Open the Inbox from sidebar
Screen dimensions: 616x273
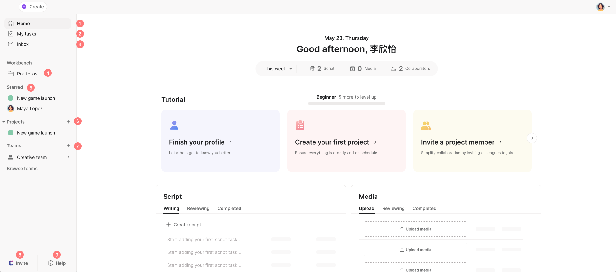point(23,44)
